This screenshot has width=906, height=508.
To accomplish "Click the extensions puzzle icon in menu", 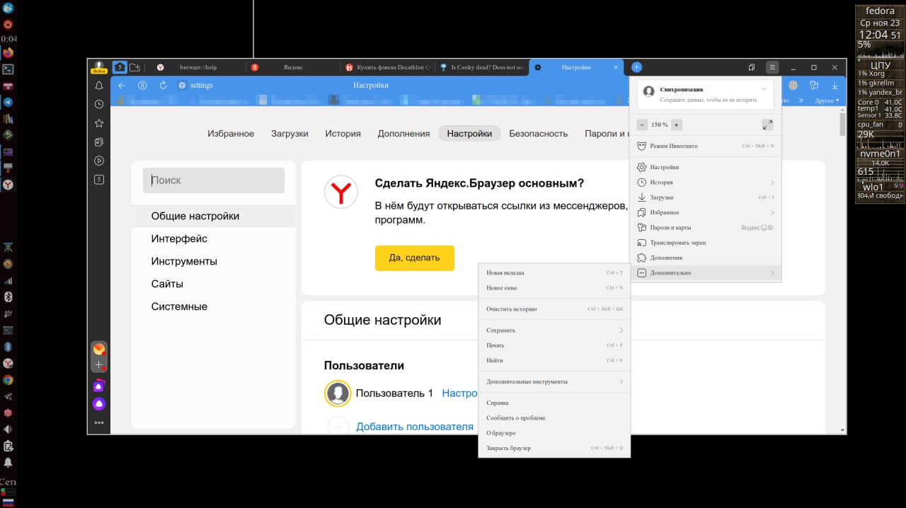I will point(642,258).
